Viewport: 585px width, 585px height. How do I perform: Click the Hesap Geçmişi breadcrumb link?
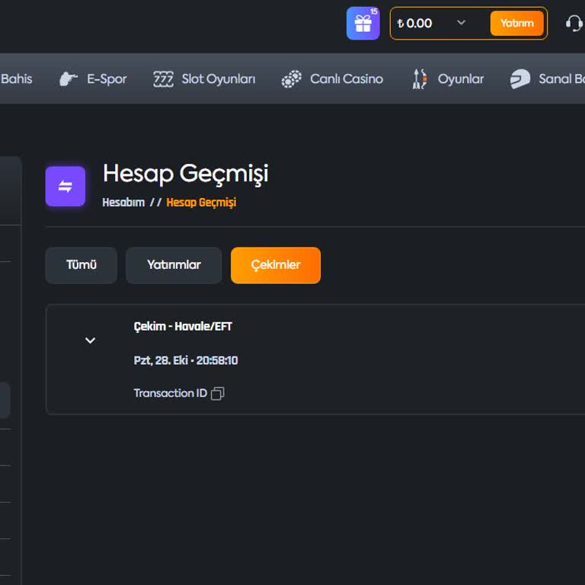pos(201,202)
